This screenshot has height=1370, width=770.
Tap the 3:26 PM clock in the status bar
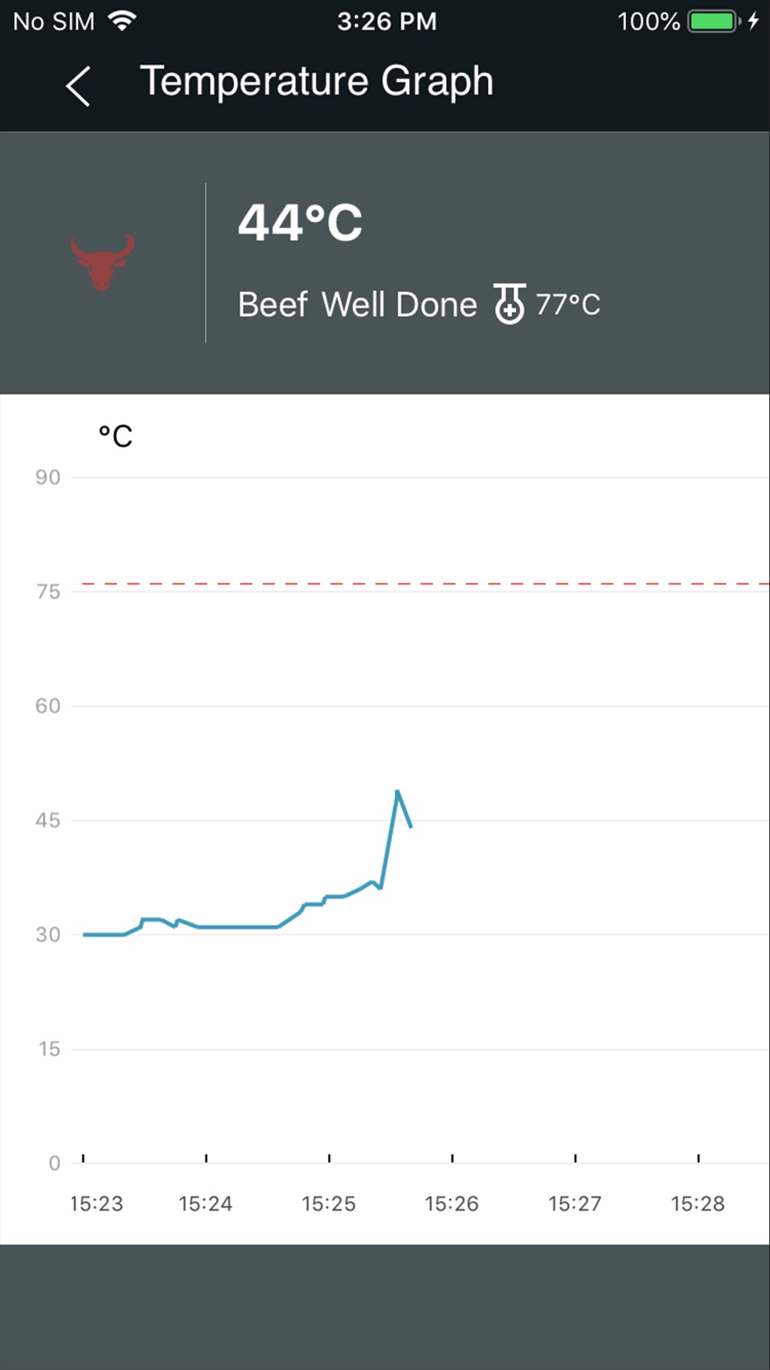point(387,21)
